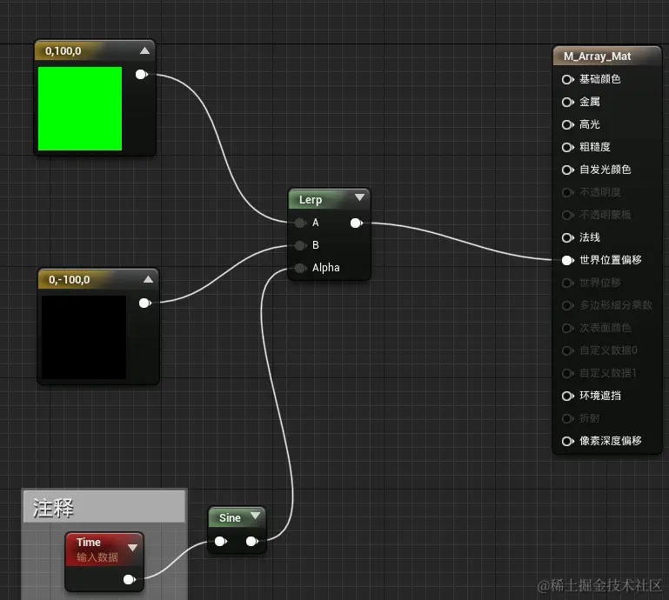Click the disabled 折射 input pin
The image size is (669, 600).
[x=568, y=418]
